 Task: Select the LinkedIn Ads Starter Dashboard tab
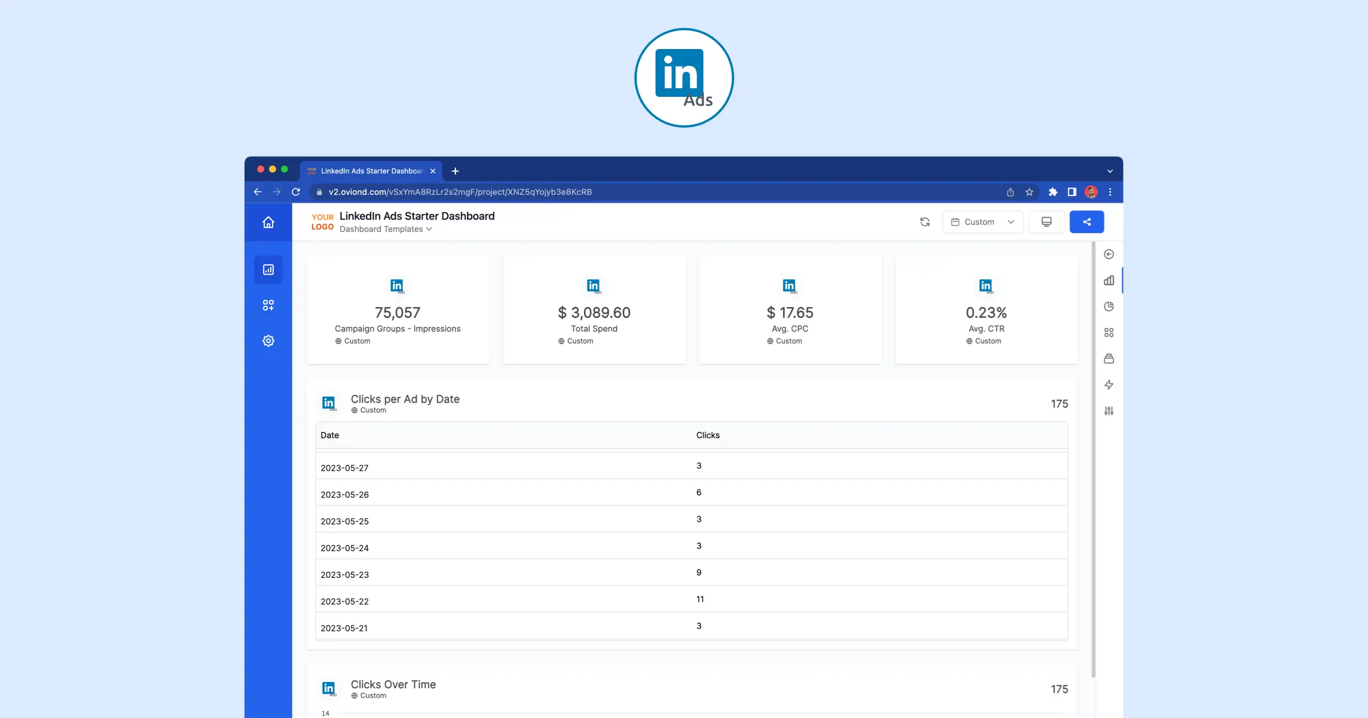(x=371, y=171)
